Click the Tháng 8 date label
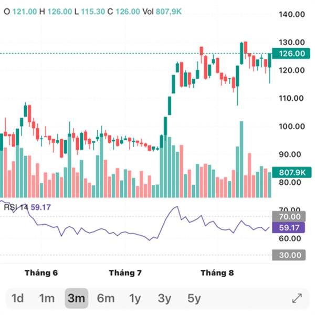This screenshot has width=315, height=315. tap(217, 273)
